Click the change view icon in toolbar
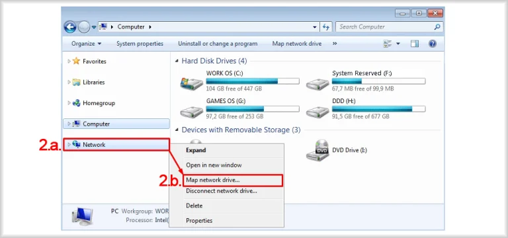This screenshot has height=238, width=508. (x=387, y=44)
